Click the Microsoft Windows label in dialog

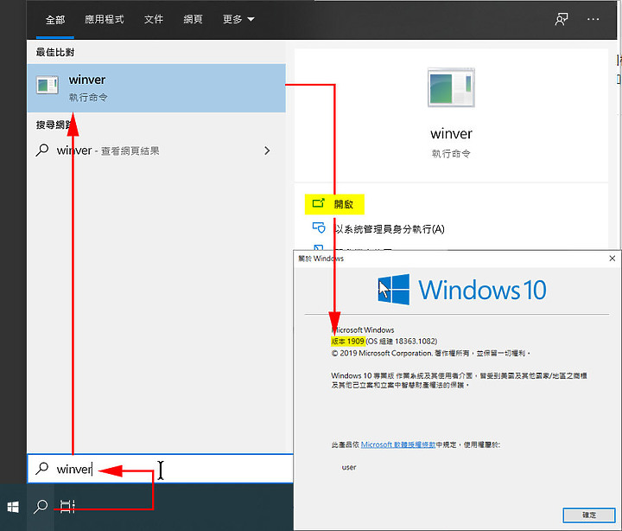(x=363, y=330)
